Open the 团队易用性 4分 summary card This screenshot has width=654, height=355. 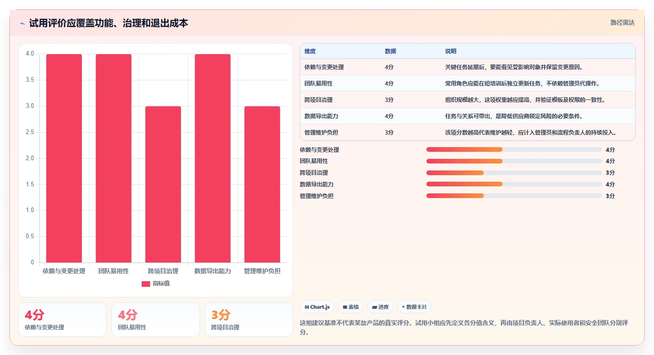[155, 319]
